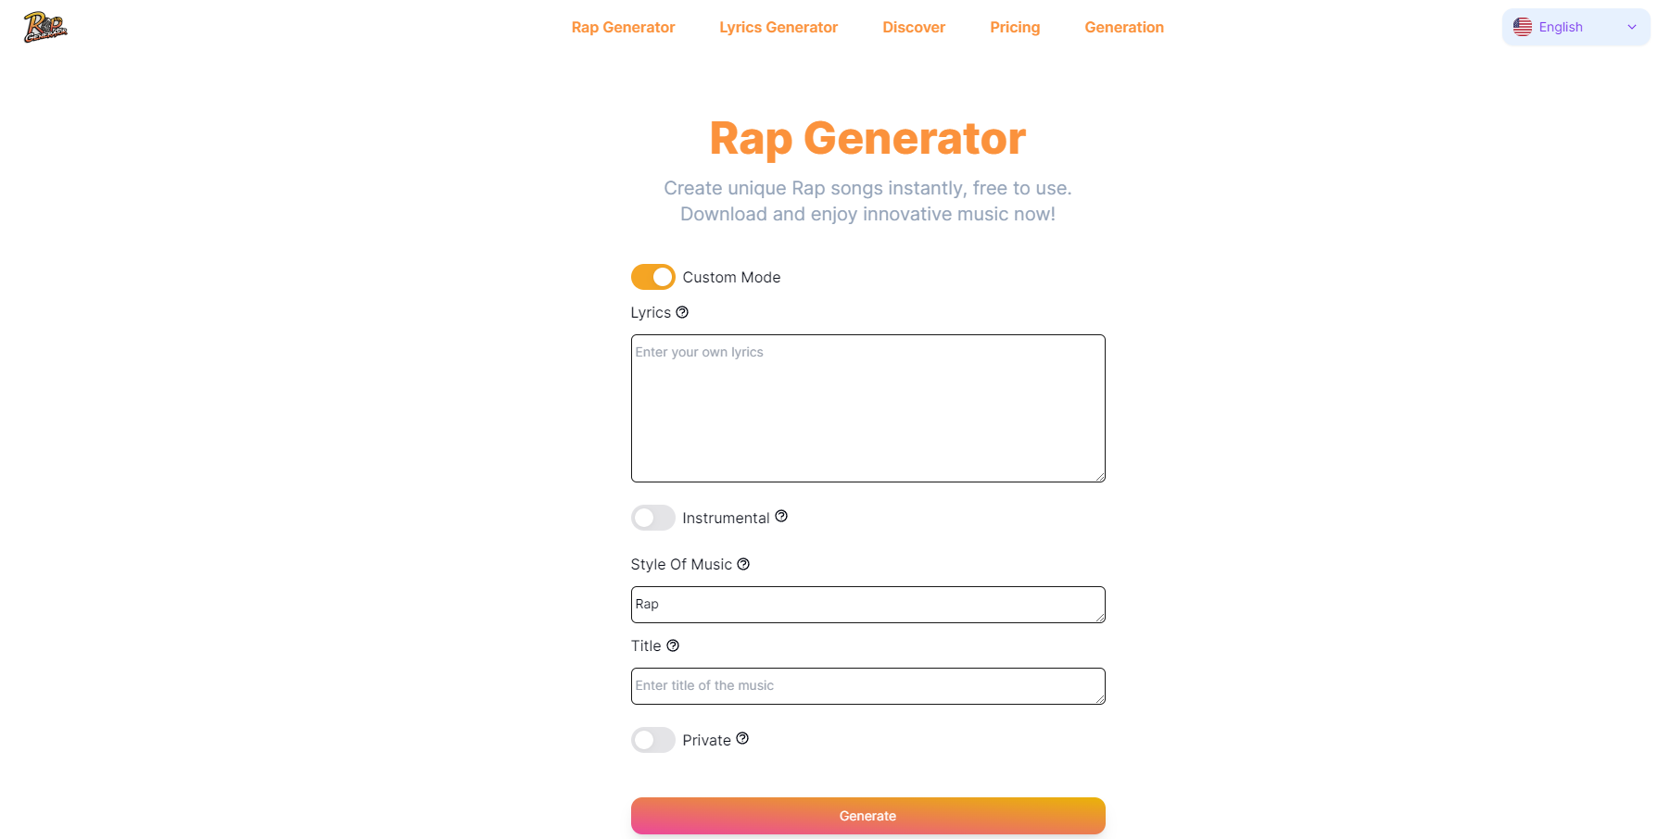The height and width of the screenshot is (839, 1658).
Task: Click the Style Of Music help icon
Action: [744, 563]
